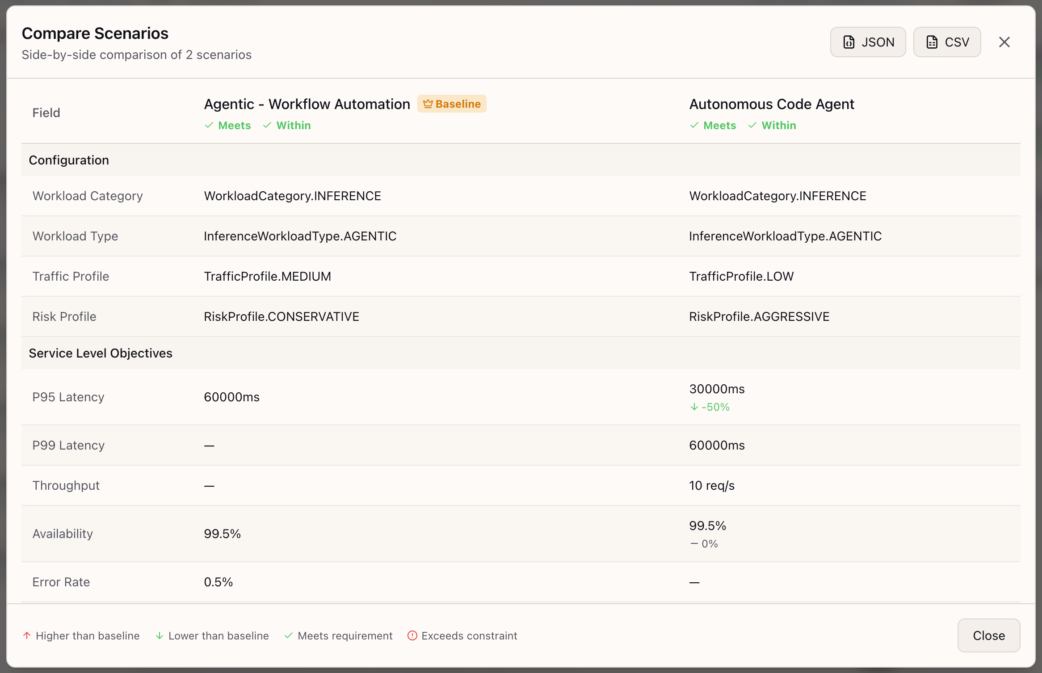Click the RiskProfile.AGGRESSIVE value
The height and width of the screenshot is (673, 1042).
(759, 316)
